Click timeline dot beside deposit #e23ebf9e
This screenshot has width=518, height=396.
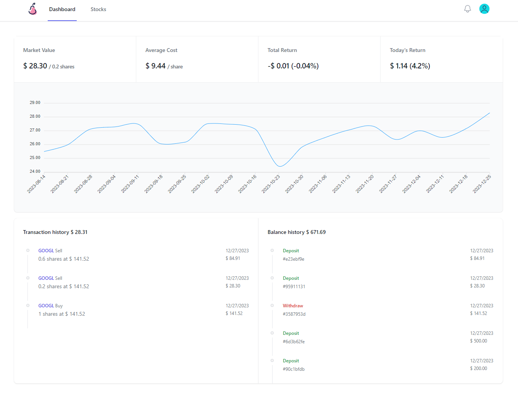272,251
